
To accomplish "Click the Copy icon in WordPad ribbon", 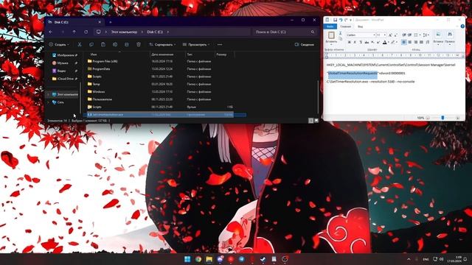I will 341,38.
